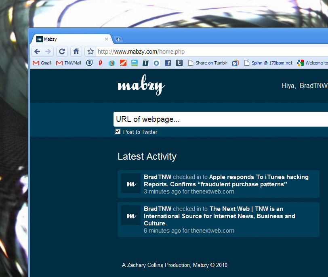Open the blue O bookmark icon
328x277 pixels.
[x=156, y=63]
